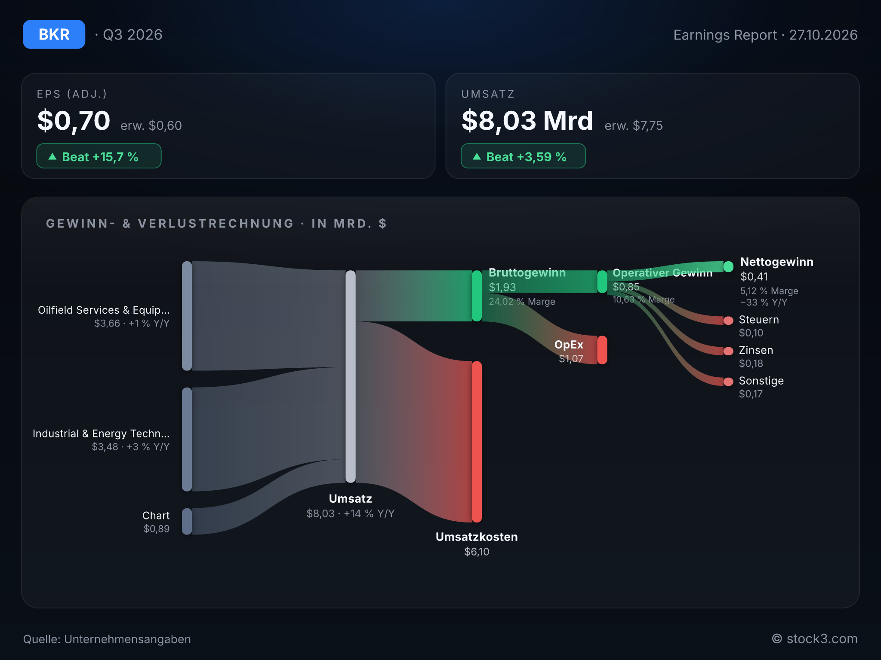Click the revenue value $8,03 Mrd
This screenshot has height=660, width=881.
(527, 121)
